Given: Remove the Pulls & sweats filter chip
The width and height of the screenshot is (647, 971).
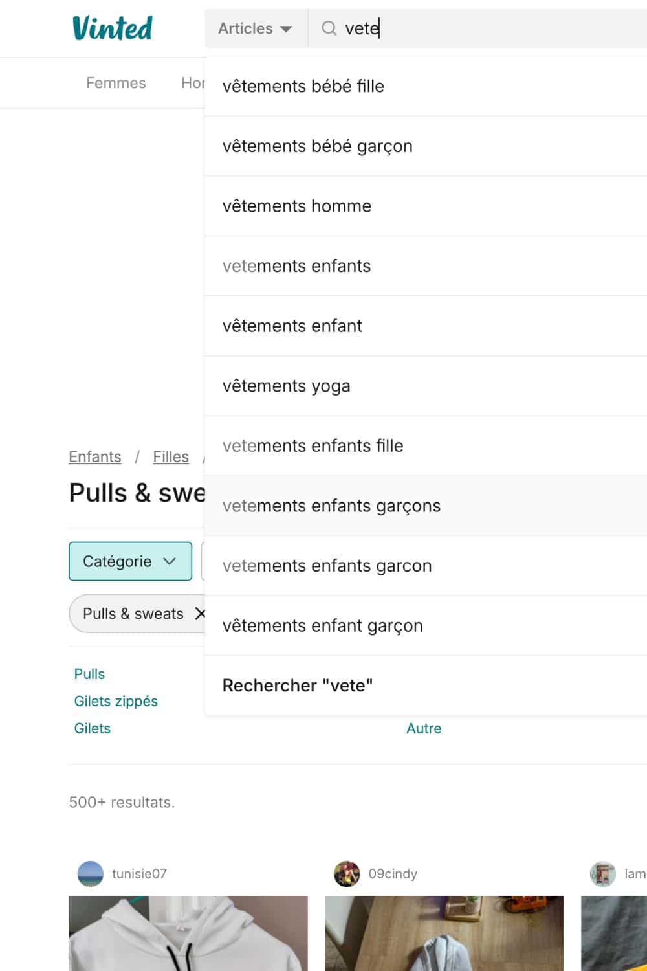Looking at the screenshot, I should point(200,614).
